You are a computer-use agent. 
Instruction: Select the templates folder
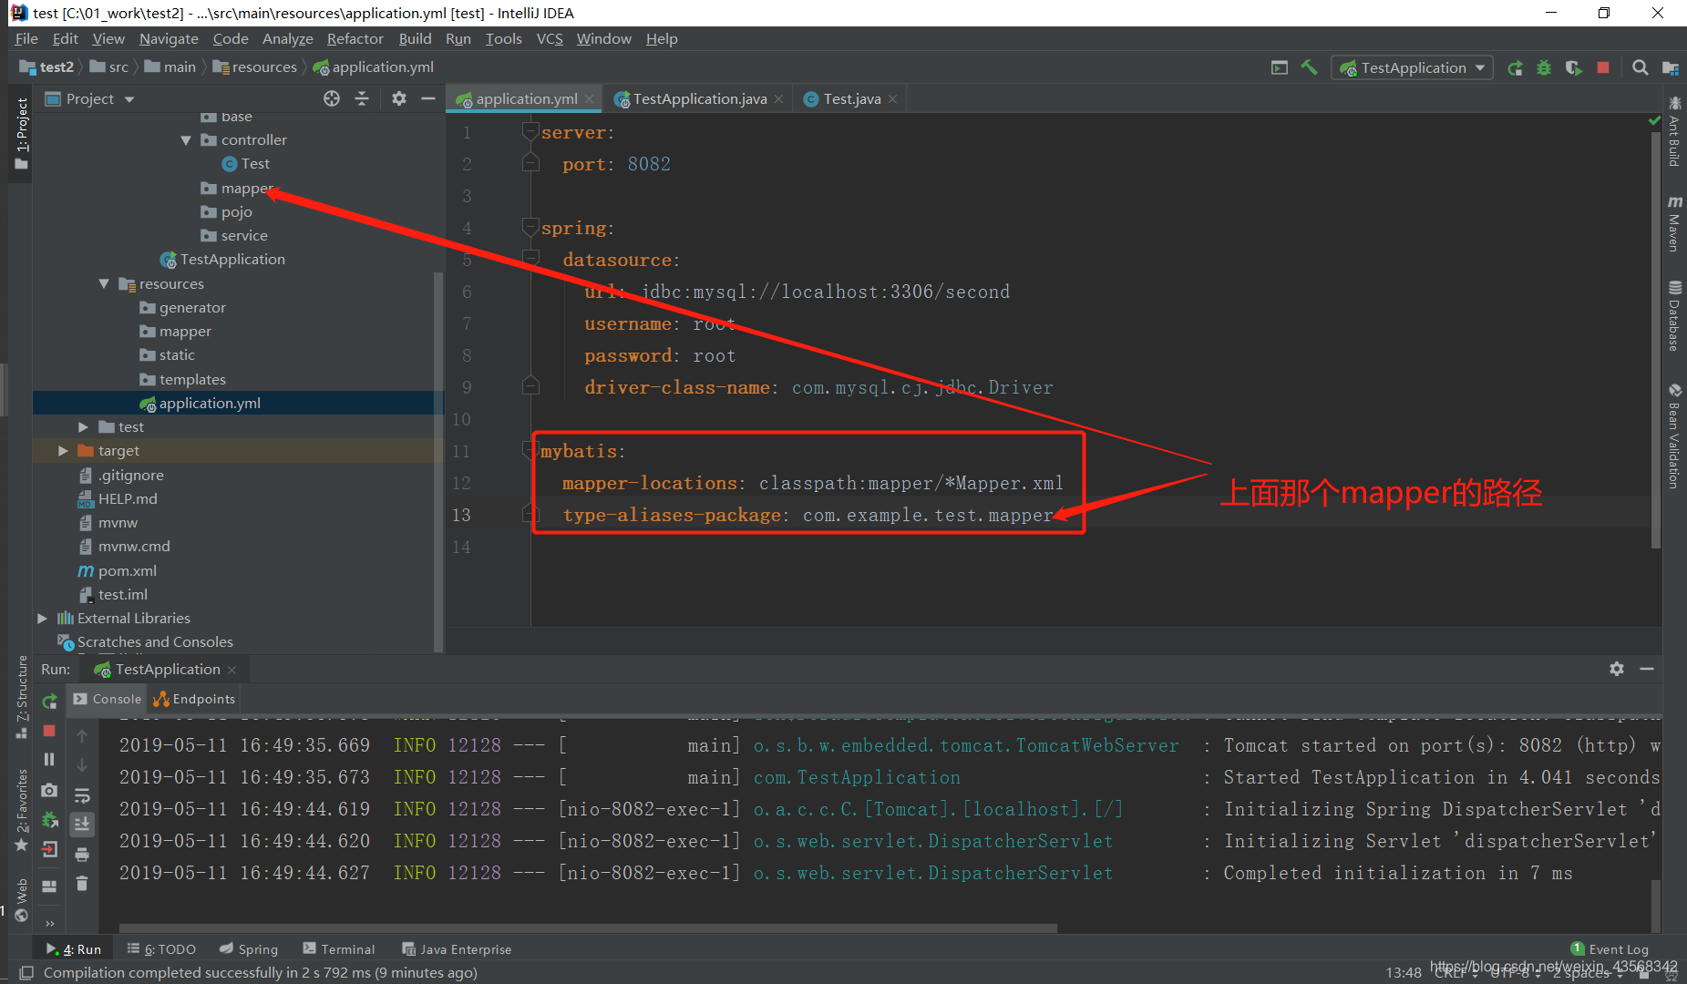pyautogui.click(x=192, y=380)
